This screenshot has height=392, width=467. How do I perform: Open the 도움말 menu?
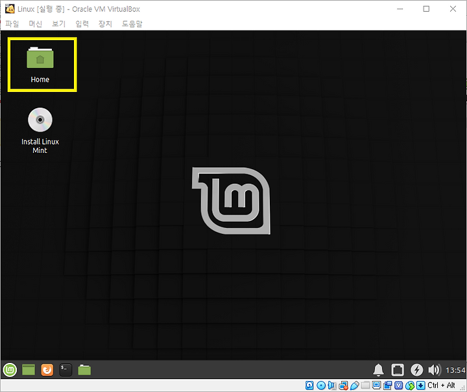click(x=132, y=24)
